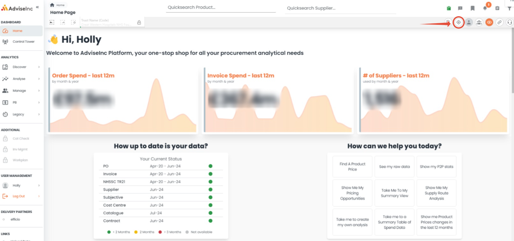The height and width of the screenshot is (241, 514).
Task: Click the AdviseInc logo
Action: (17, 8)
